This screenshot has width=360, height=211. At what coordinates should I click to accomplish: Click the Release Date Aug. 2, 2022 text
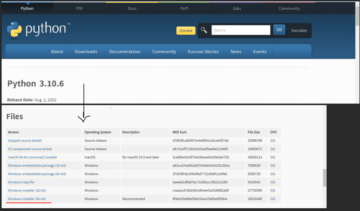coord(31,100)
